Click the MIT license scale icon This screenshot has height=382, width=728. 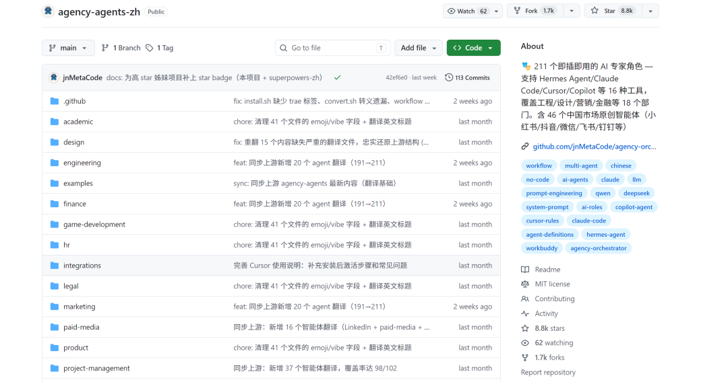point(525,284)
